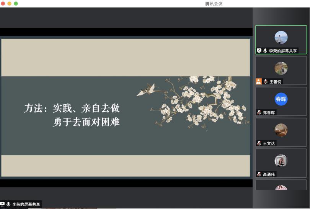
Task: Click the muted mic icon beside 郑春晖
Action: 259,112
